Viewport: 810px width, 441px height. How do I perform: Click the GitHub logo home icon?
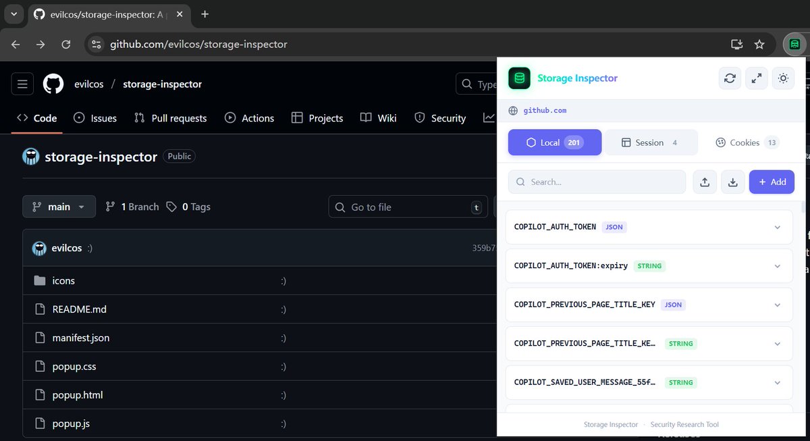[x=53, y=84]
